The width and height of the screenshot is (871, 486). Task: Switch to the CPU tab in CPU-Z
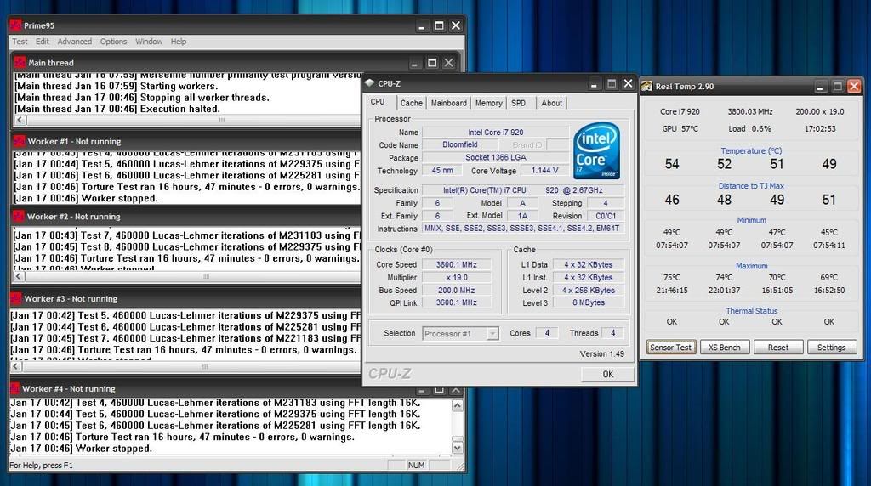378,102
